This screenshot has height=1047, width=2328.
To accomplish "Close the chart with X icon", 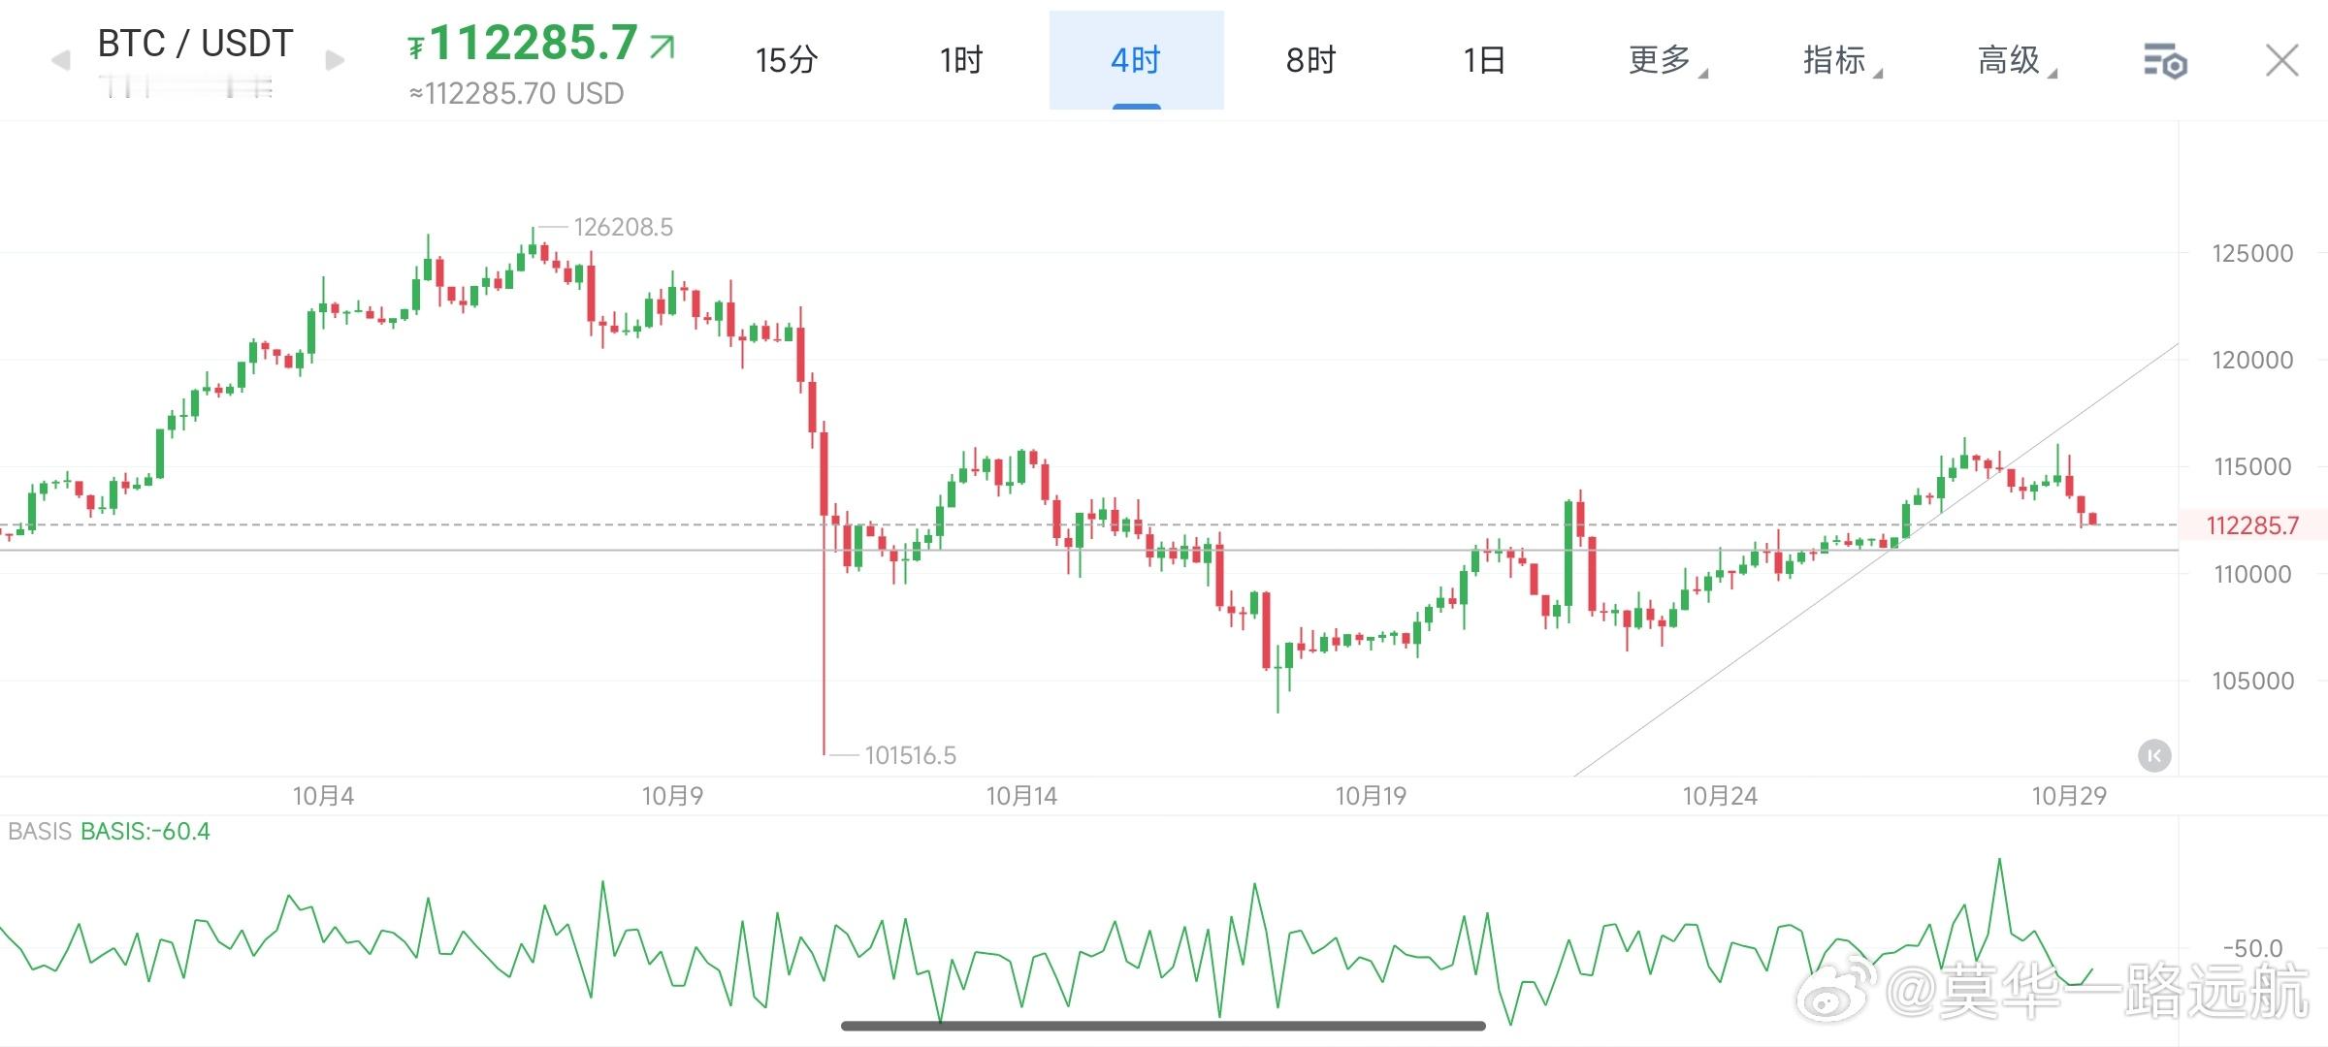I will 2281,60.
